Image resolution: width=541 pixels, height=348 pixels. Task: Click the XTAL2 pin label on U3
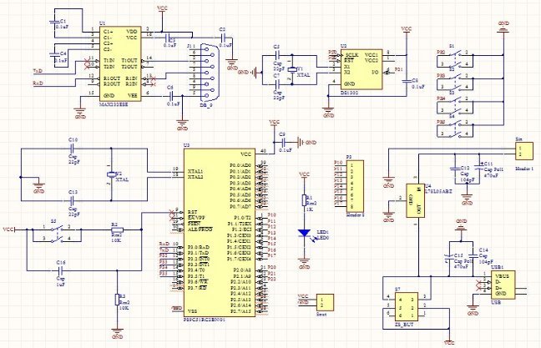(x=195, y=177)
